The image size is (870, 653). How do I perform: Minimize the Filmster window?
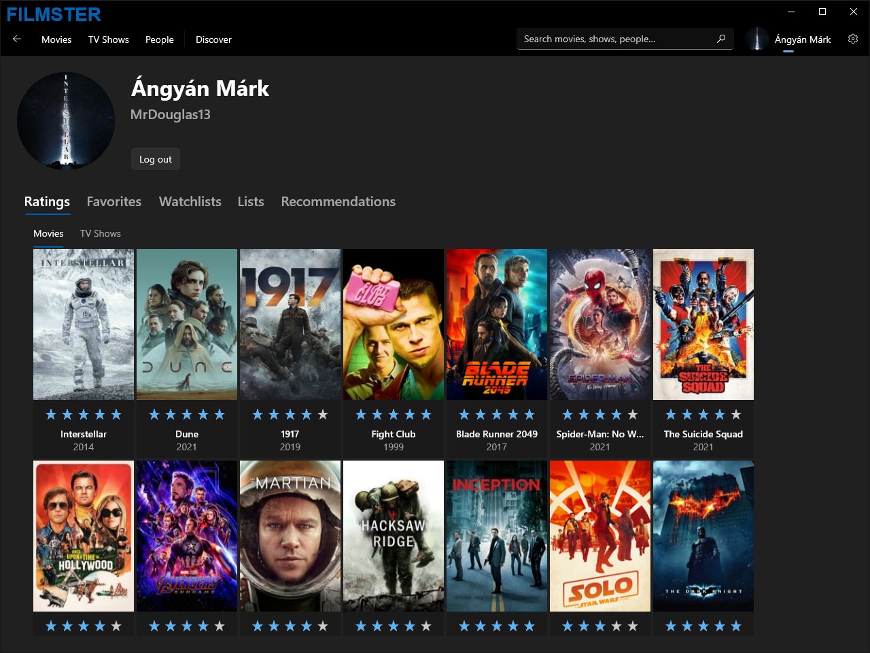[x=791, y=12]
